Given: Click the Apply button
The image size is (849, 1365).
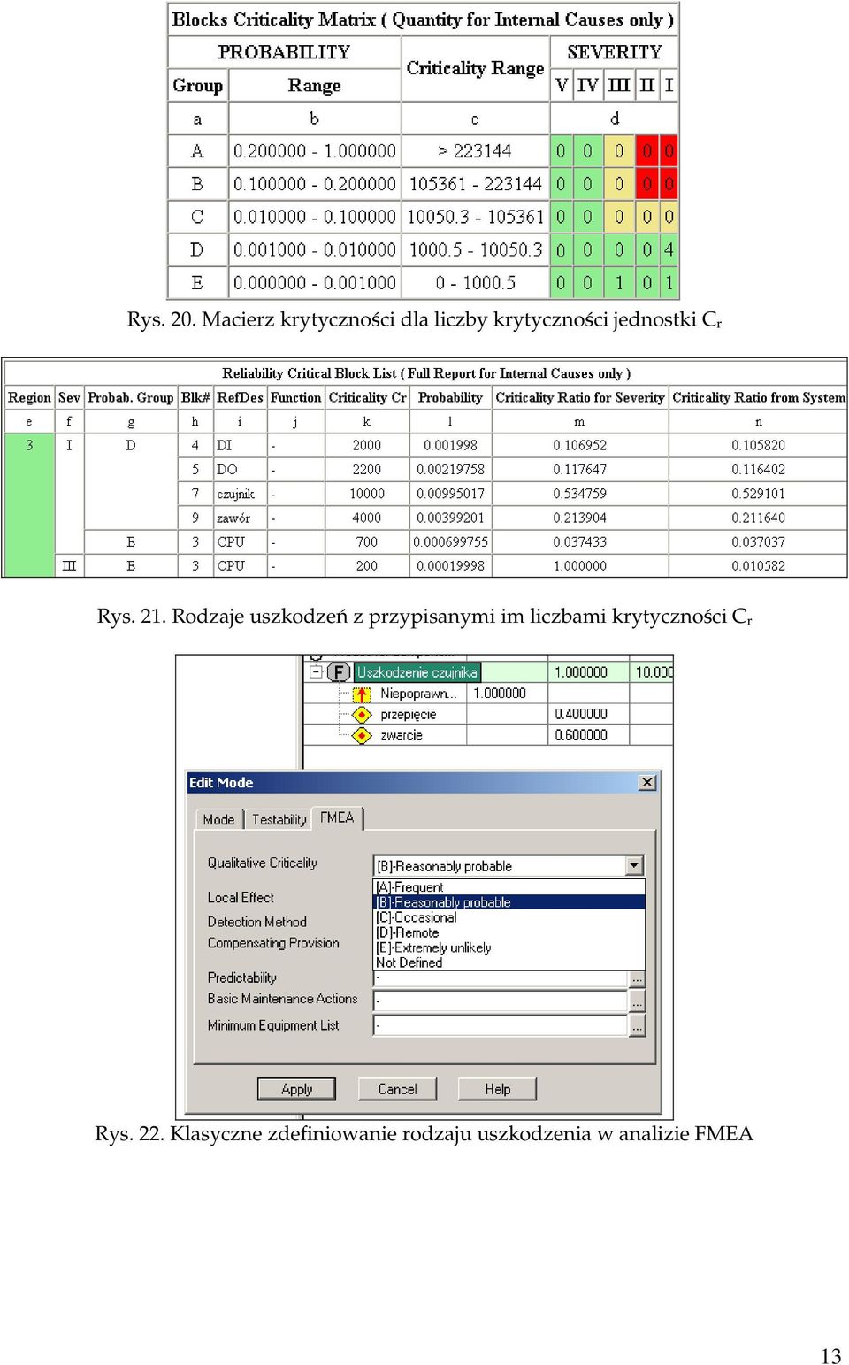Looking at the screenshot, I should coord(297,1089).
